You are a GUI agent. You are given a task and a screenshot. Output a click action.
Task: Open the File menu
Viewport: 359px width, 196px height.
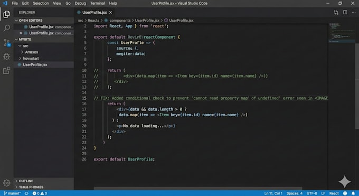pyautogui.click(x=15, y=3)
